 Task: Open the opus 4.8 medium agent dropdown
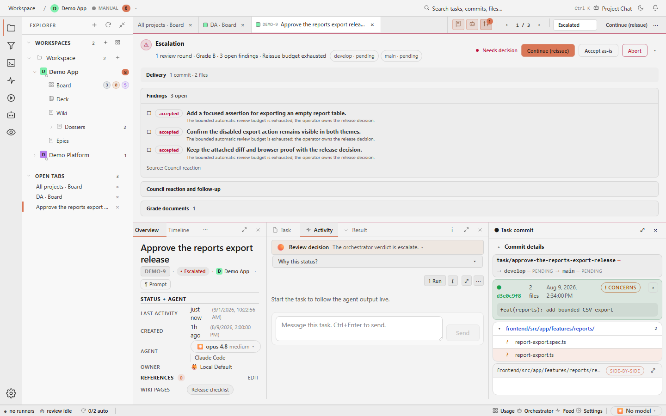(226, 347)
